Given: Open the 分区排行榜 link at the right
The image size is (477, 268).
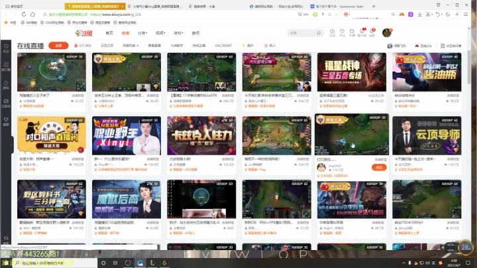Looking at the screenshot, I should pos(451,46).
